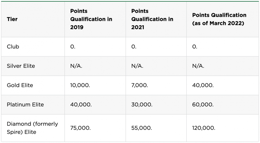This screenshot has height=143, width=260.
Task: Click the "Diamond (formerly Spire) Elite" cell
Action: pos(32,128)
